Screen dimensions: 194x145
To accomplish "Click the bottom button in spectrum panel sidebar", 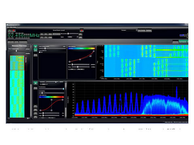I will coord(36,116).
